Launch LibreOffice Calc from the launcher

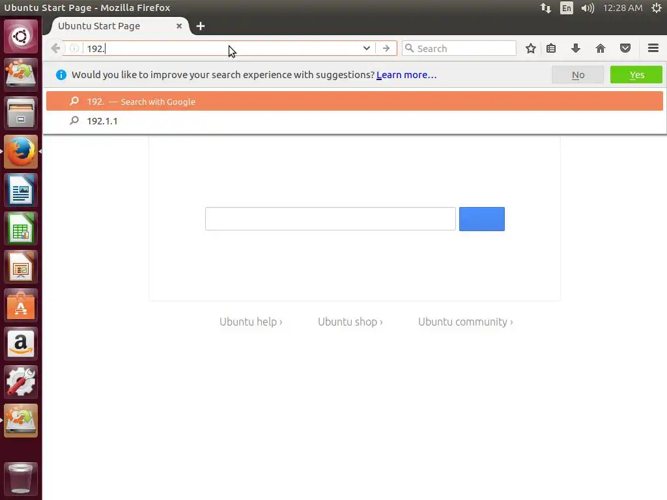(x=21, y=229)
